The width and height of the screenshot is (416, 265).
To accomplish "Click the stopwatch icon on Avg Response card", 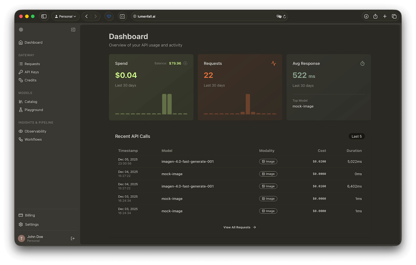I will click(x=362, y=63).
